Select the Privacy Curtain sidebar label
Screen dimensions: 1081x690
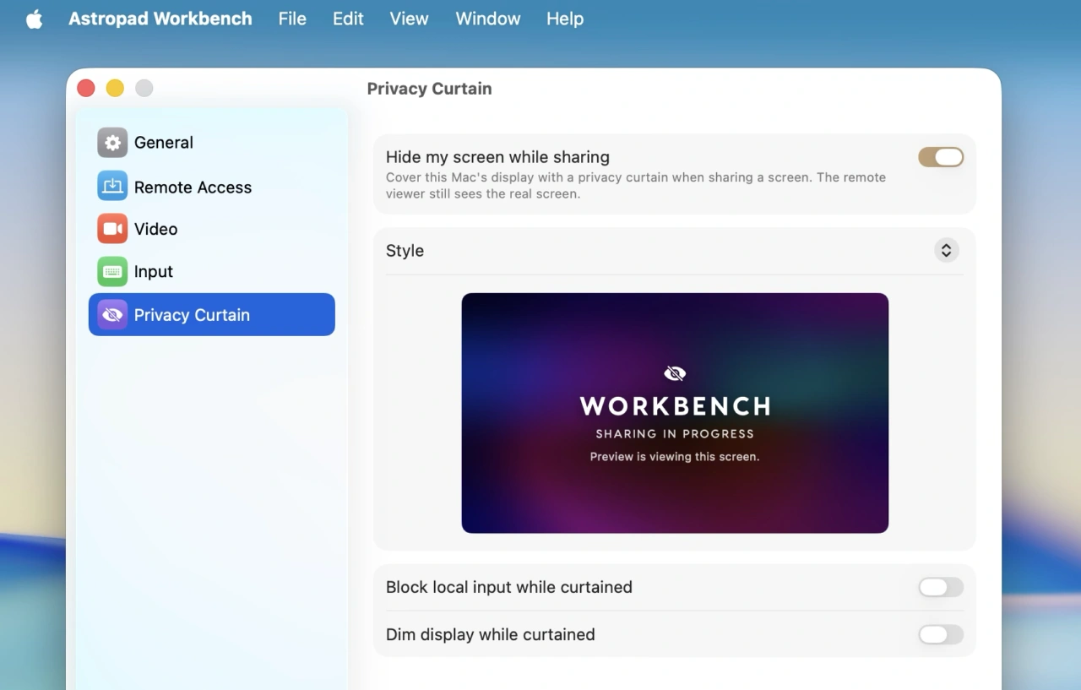point(192,315)
